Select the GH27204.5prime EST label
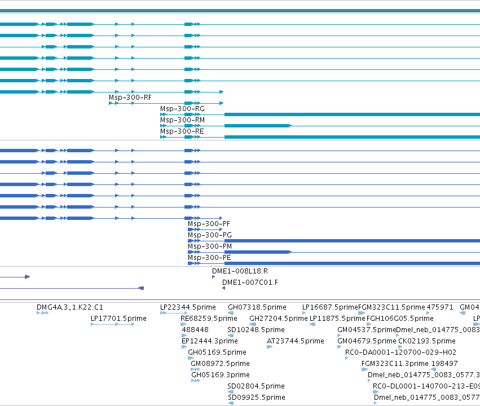The width and height of the screenshot is (480, 406). pos(279,319)
